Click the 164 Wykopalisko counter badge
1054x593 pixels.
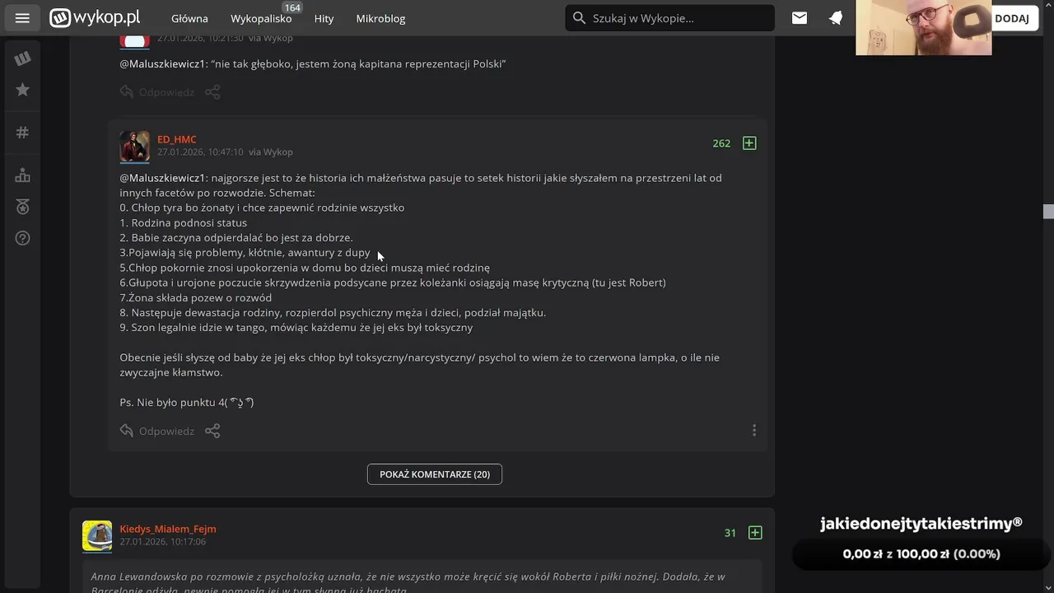click(x=292, y=7)
